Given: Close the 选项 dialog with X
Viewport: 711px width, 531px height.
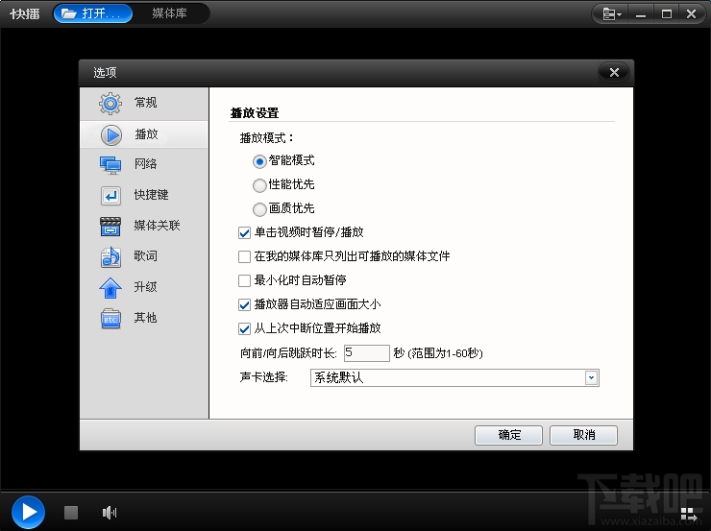Looking at the screenshot, I should pos(614,72).
